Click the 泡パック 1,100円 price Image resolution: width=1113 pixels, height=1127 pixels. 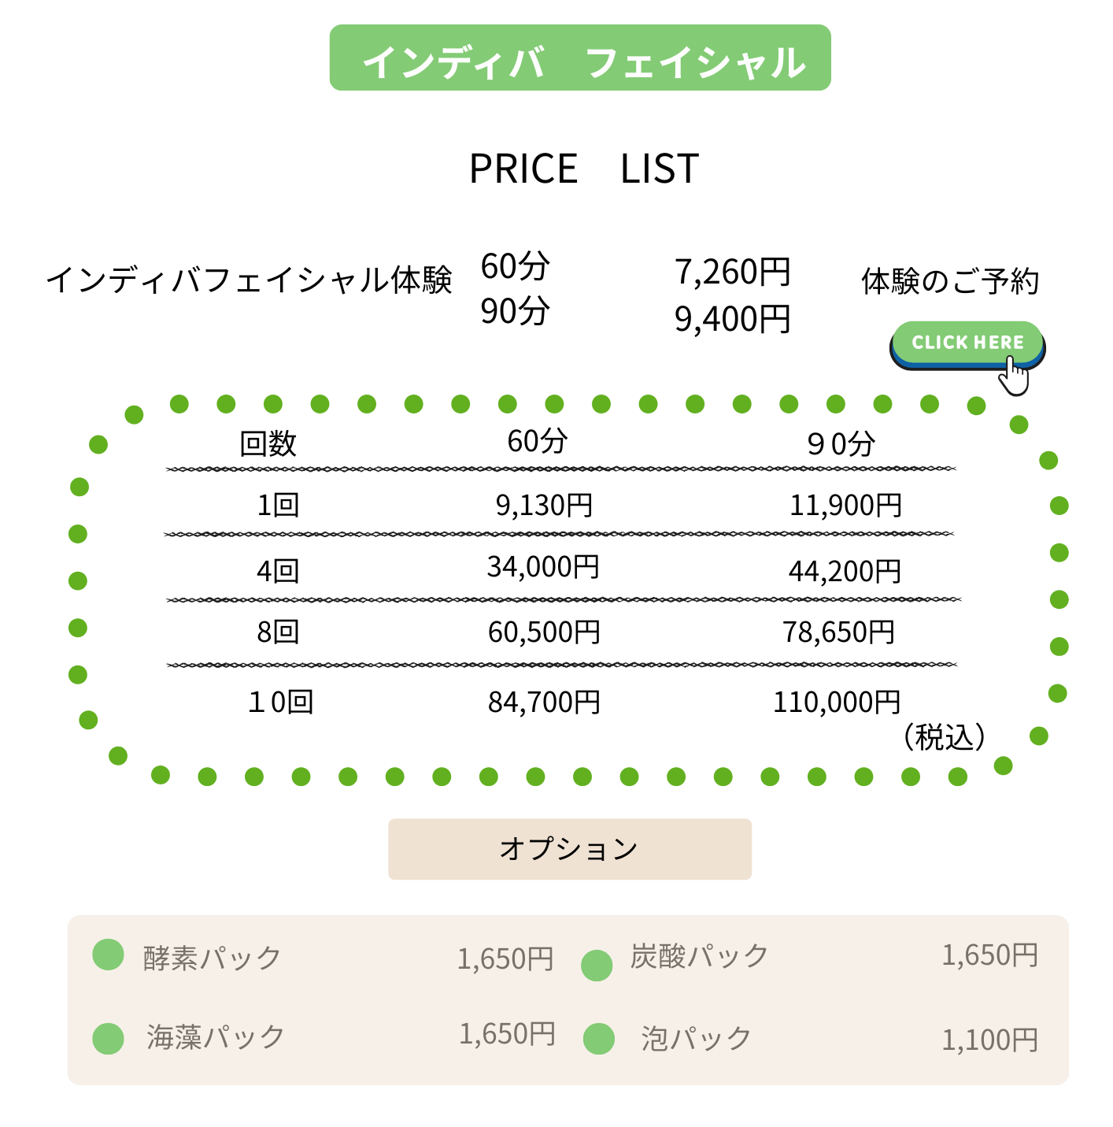(989, 1040)
